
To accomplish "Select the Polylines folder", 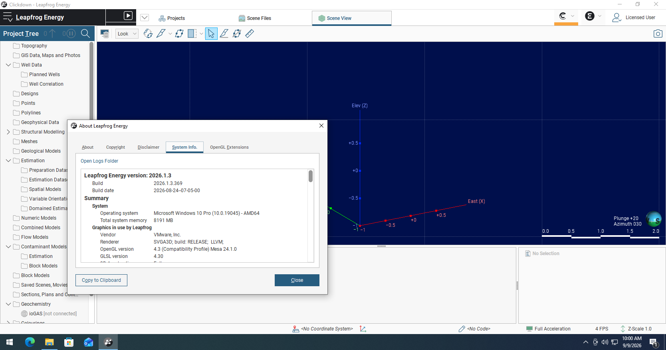I will pyautogui.click(x=31, y=113).
